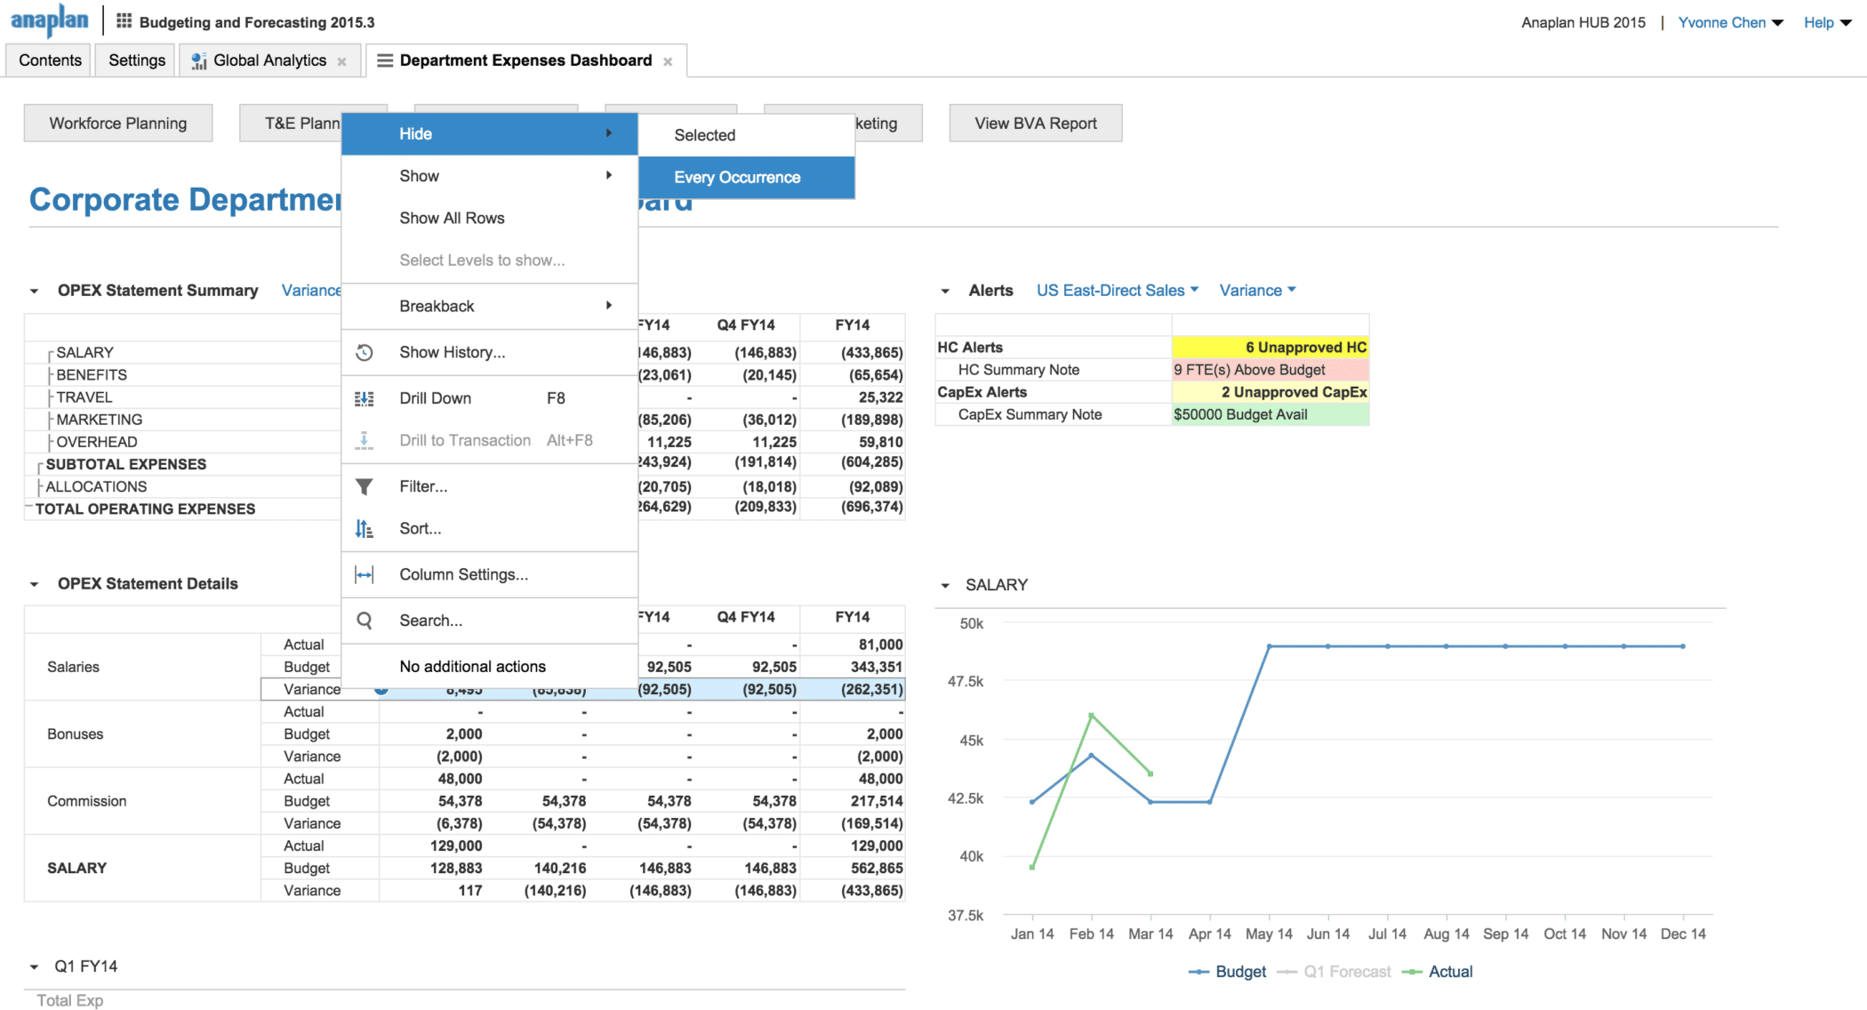Open the Hide submenu arrow

[609, 133]
